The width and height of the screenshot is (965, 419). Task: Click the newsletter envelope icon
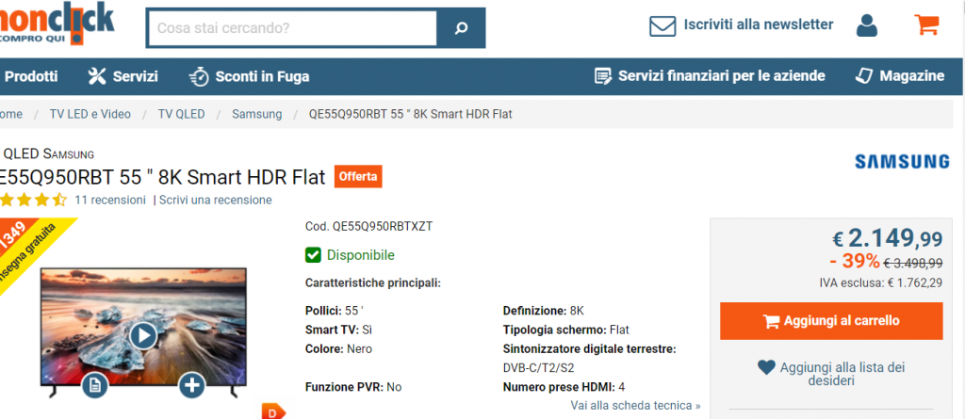tap(663, 25)
